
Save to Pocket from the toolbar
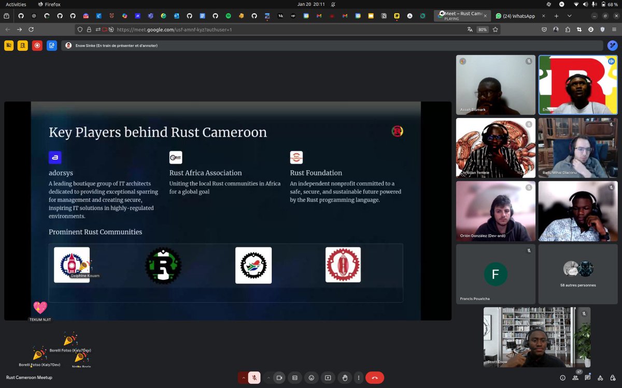(544, 29)
